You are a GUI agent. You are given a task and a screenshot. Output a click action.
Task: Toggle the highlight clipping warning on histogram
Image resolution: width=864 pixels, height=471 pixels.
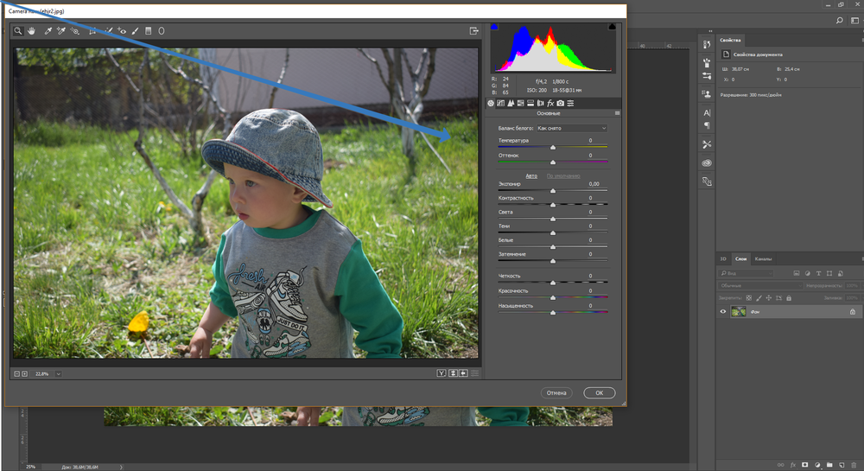(612, 28)
